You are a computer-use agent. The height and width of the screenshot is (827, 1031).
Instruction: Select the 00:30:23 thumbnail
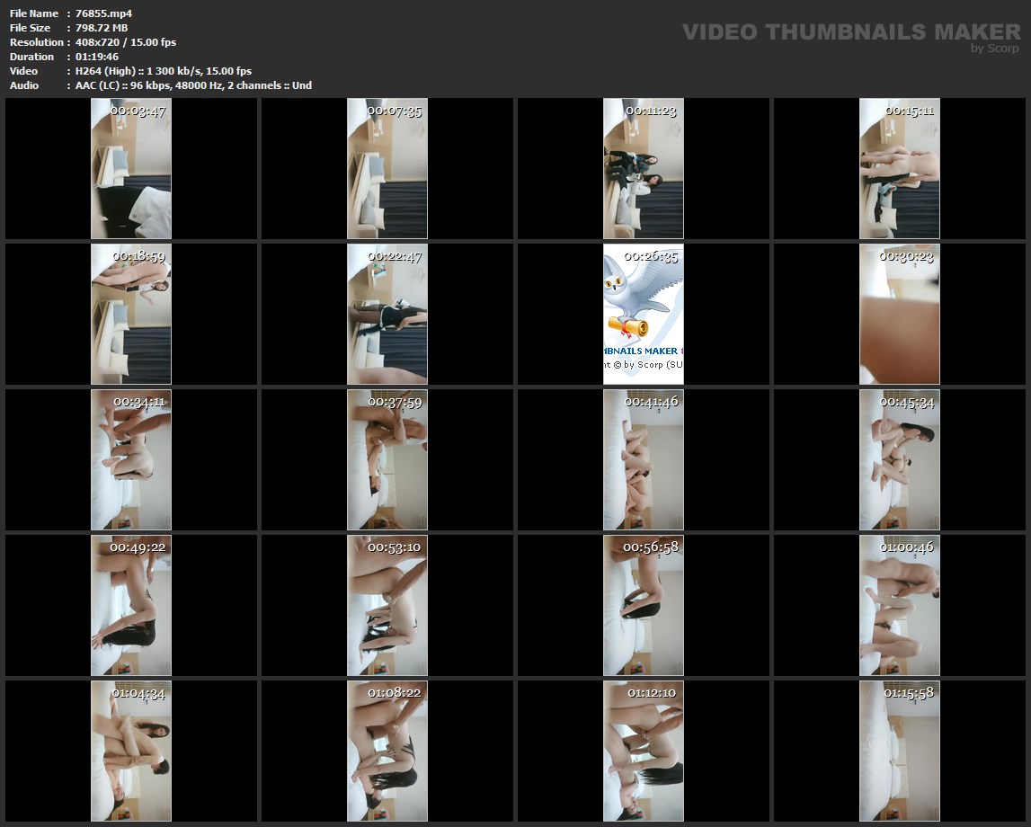pyautogui.click(x=900, y=314)
